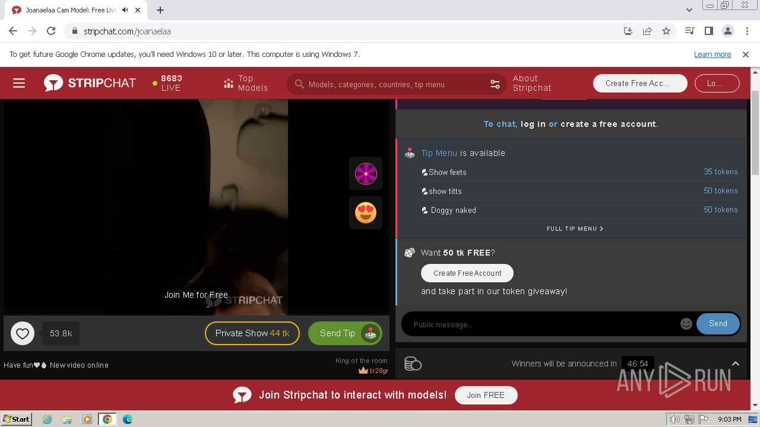Click the log in chat link
This screenshot has height=427, width=760.
click(533, 124)
